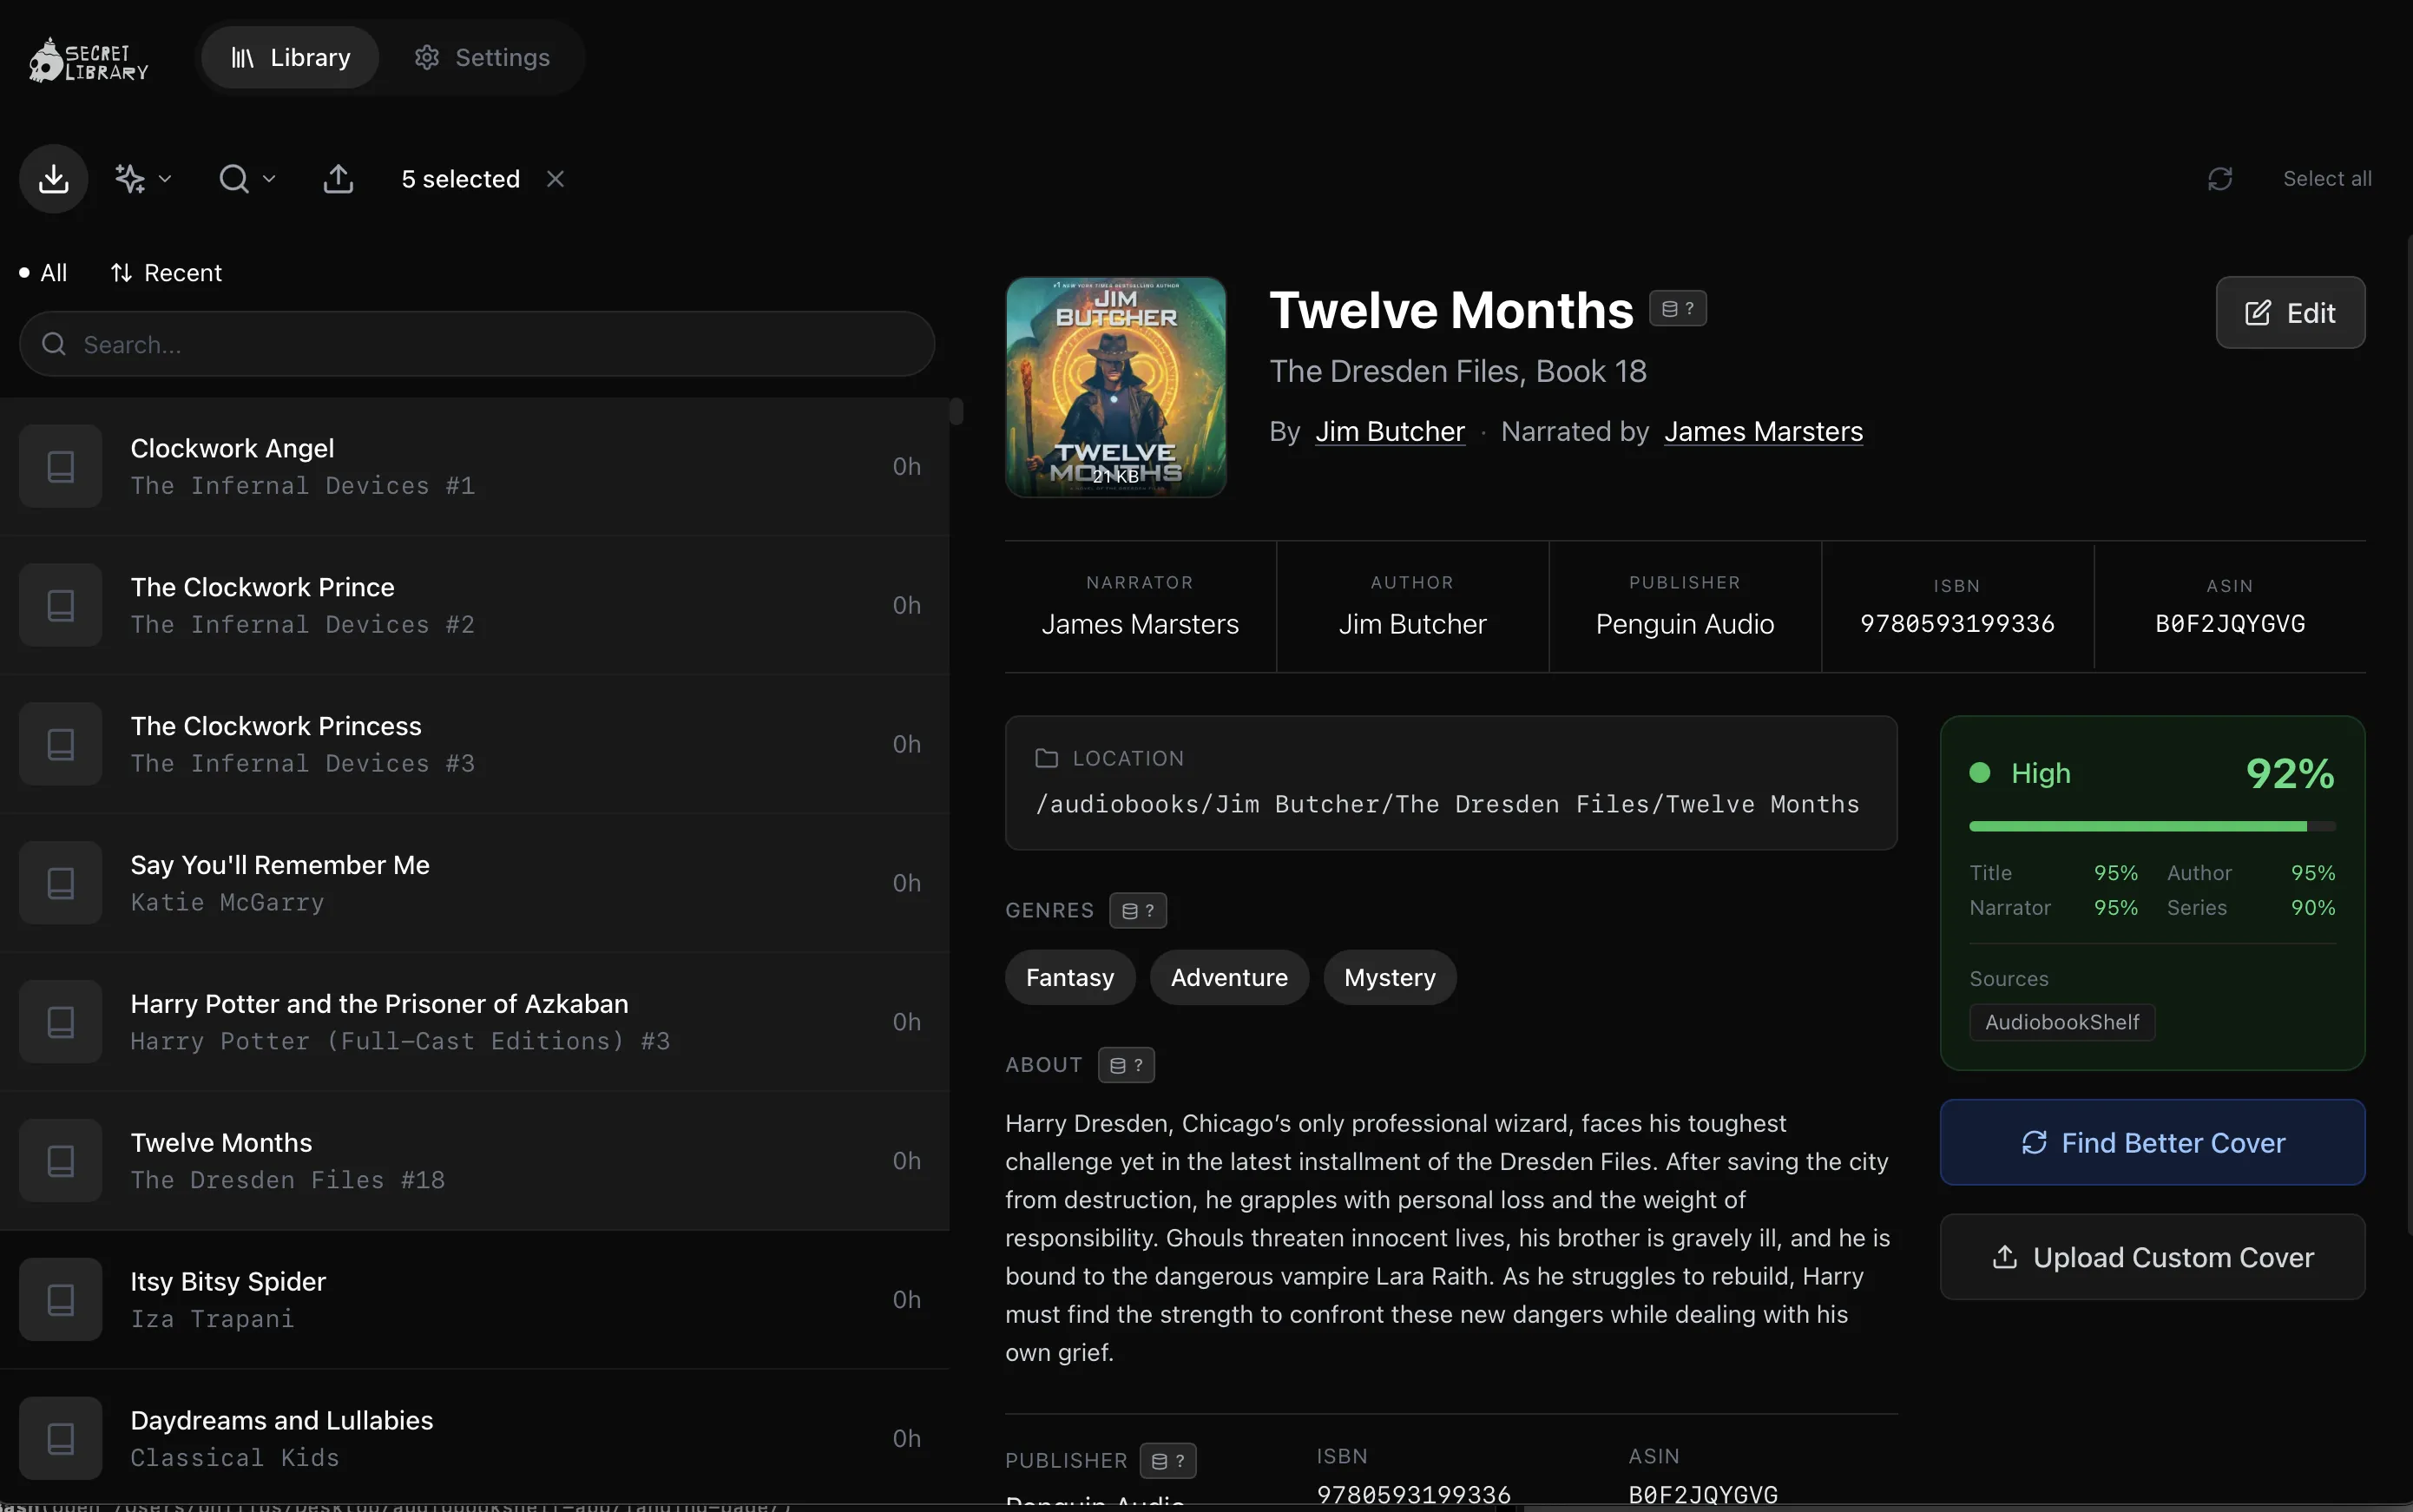Click the source badge beside ABOUT
Image resolution: width=2413 pixels, height=1512 pixels.
pyautogui.click(x=1126, y=1066)
